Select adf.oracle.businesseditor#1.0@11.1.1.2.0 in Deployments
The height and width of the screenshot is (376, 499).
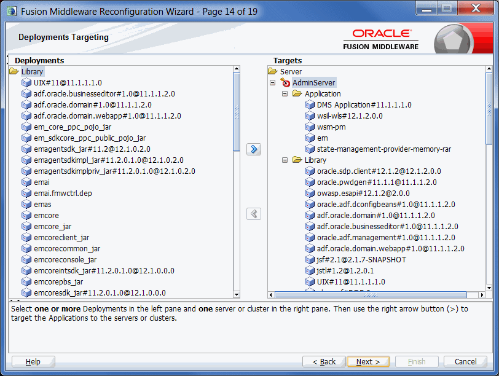[x=104, y=94]
